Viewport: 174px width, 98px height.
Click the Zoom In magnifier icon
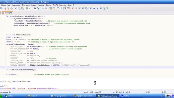tap(43, 8)
